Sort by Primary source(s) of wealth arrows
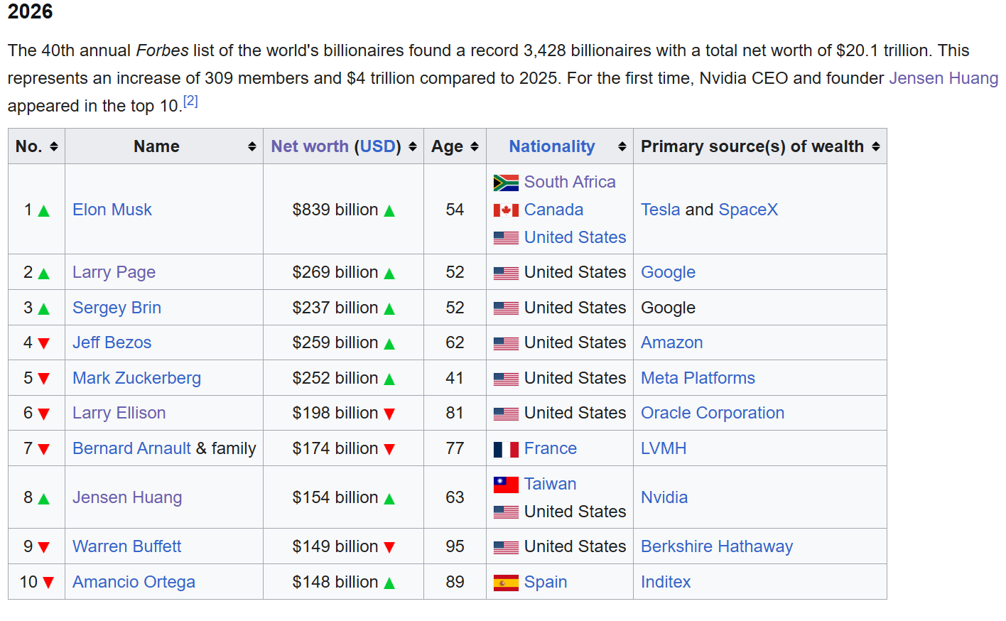The image size is (1006, 621). [876, 146]
